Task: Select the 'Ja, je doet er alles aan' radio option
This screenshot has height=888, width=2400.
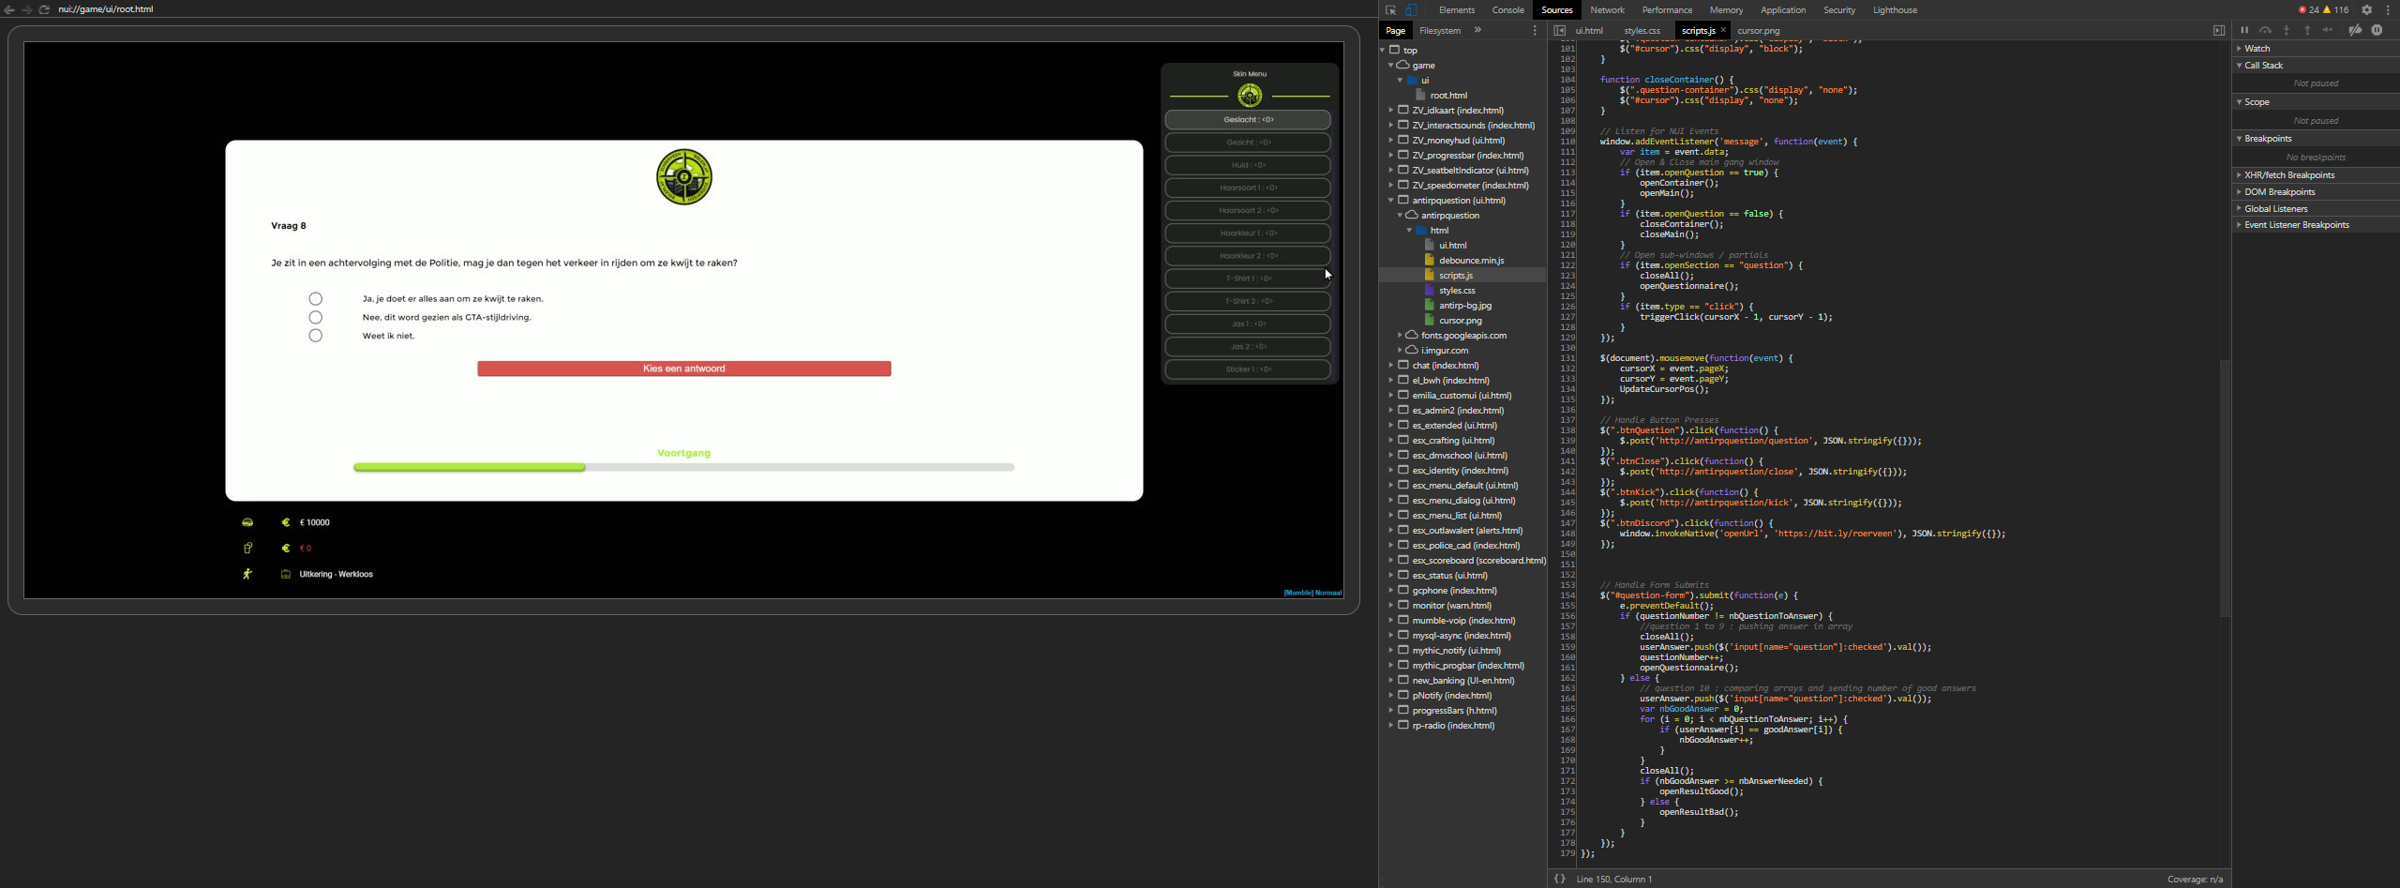Action: 316,299
